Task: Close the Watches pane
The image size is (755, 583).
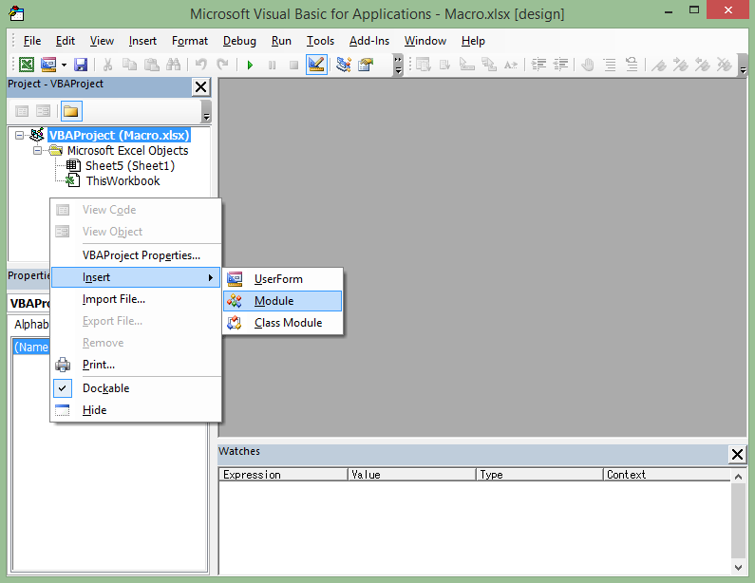Action: [737, 455]
